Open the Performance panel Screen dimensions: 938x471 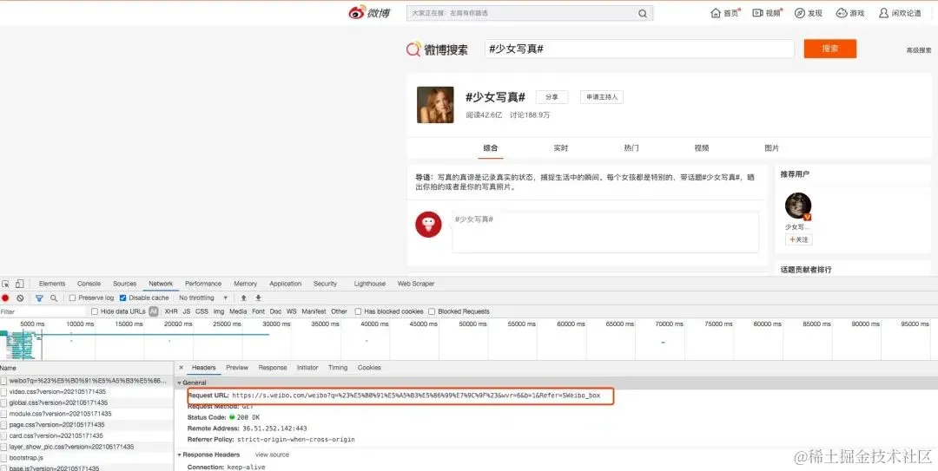click(x=202, y=284)
